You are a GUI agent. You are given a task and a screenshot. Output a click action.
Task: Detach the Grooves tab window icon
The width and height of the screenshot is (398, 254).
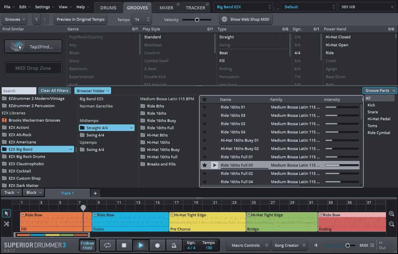(x=149, y=4)
